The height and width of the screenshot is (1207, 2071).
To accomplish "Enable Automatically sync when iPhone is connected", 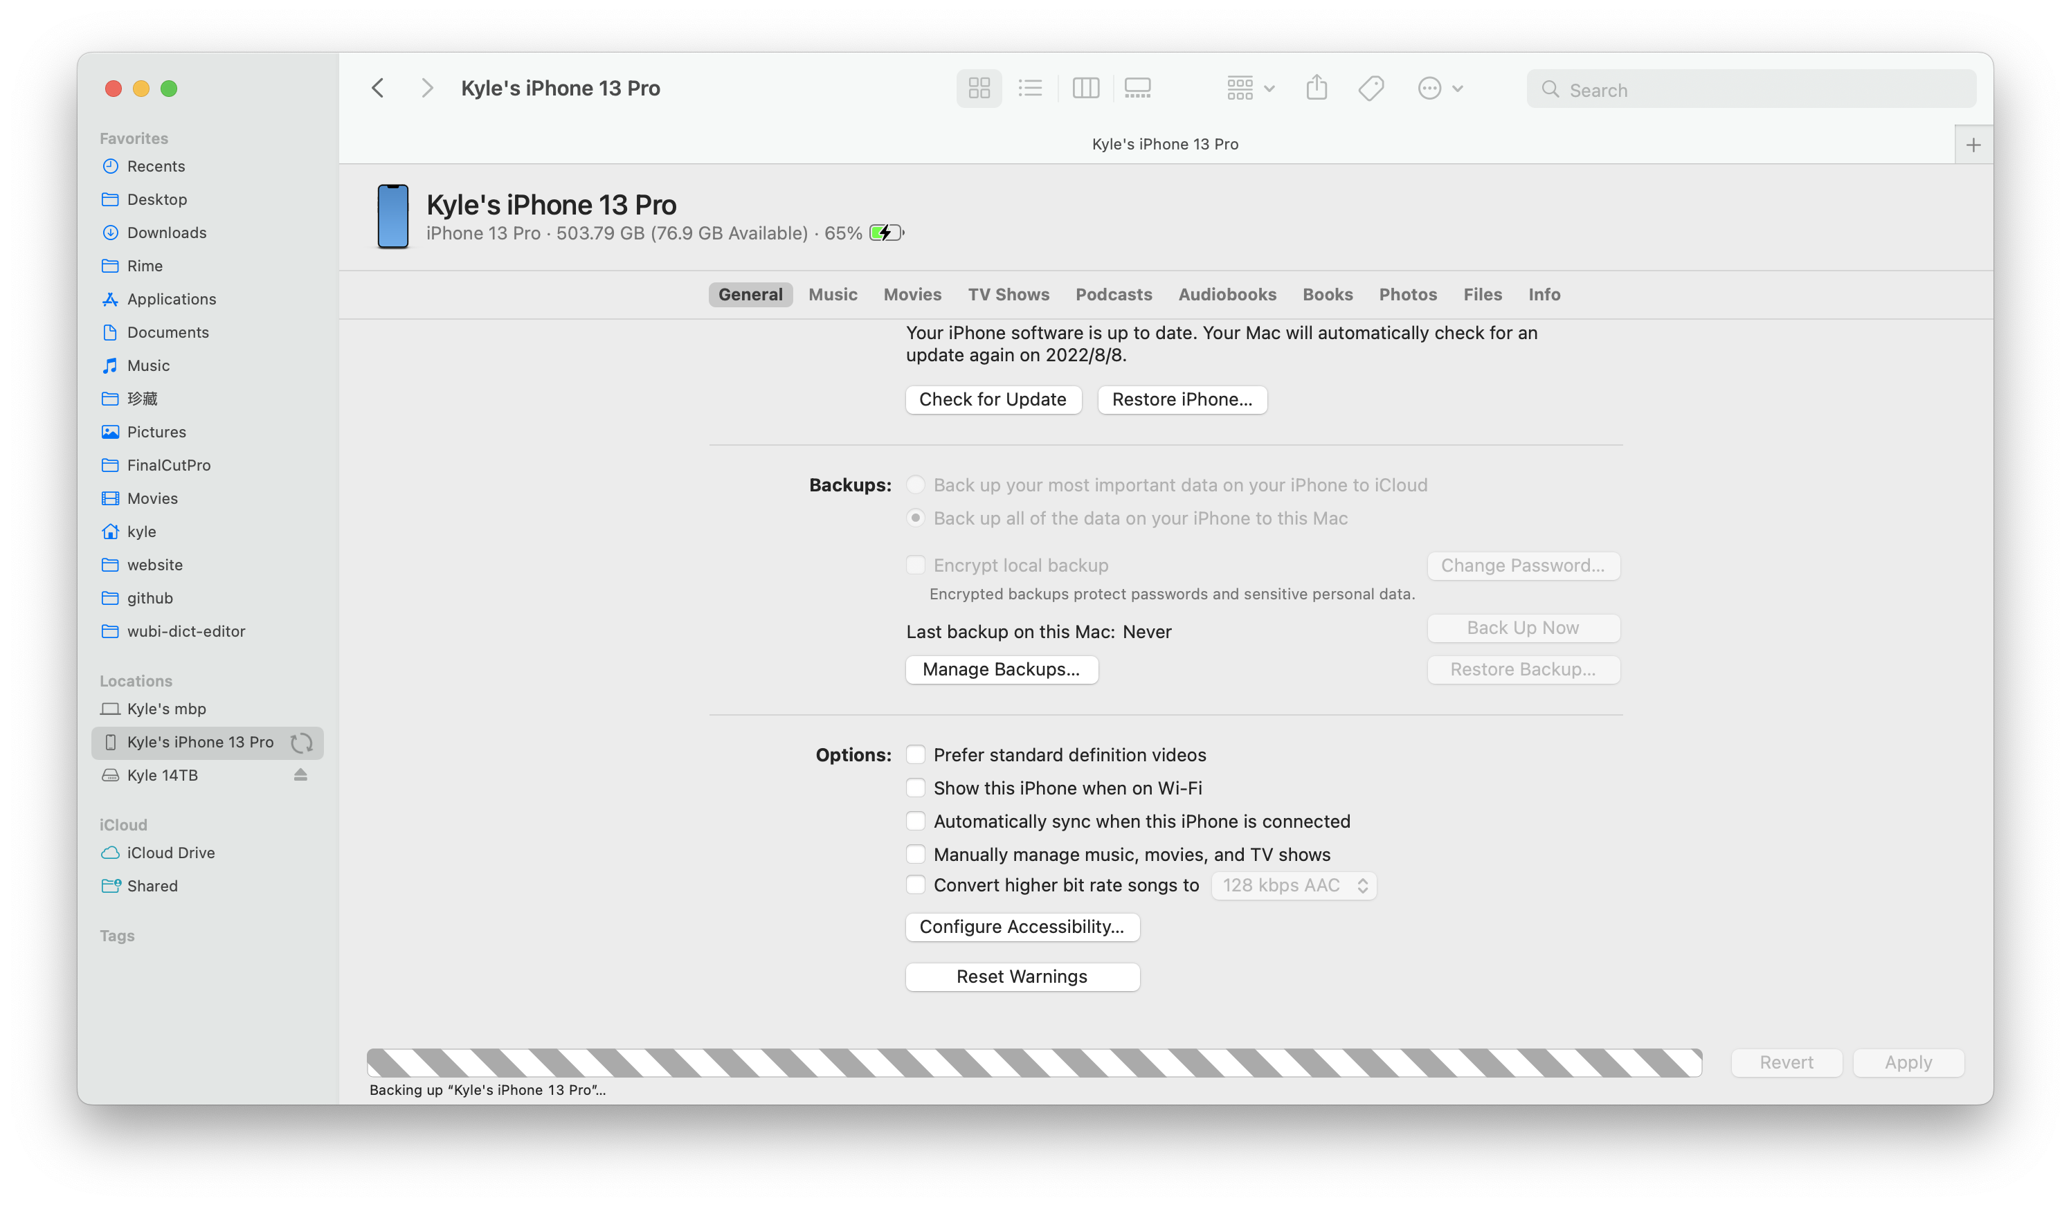I will (x=916, y=822).
